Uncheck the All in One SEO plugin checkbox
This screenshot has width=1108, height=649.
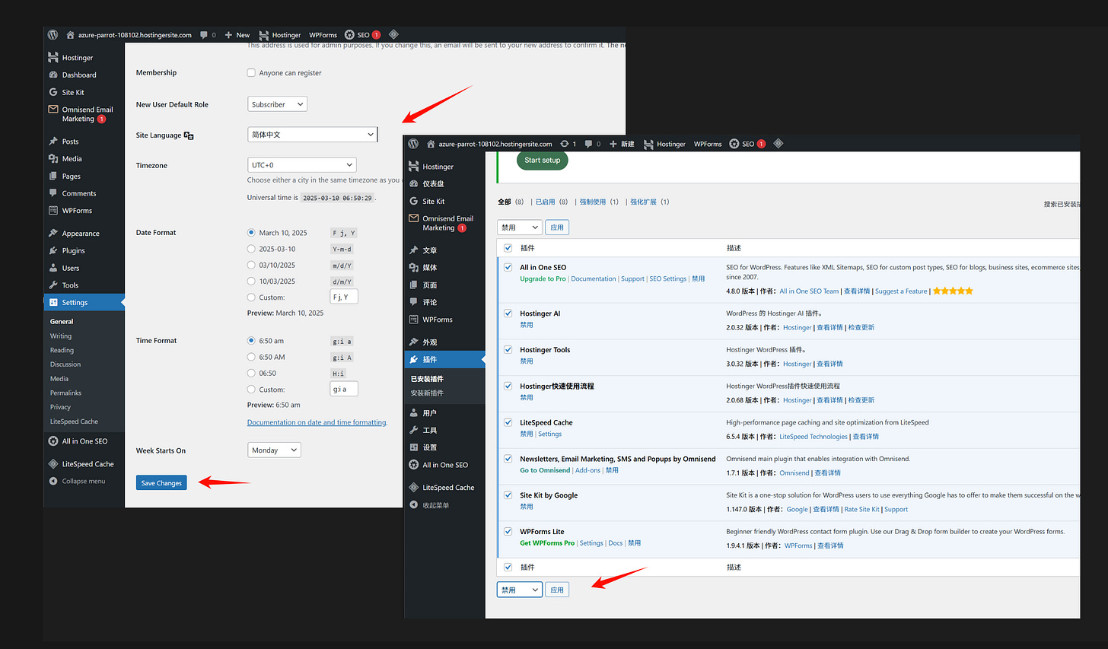(508, 267)
